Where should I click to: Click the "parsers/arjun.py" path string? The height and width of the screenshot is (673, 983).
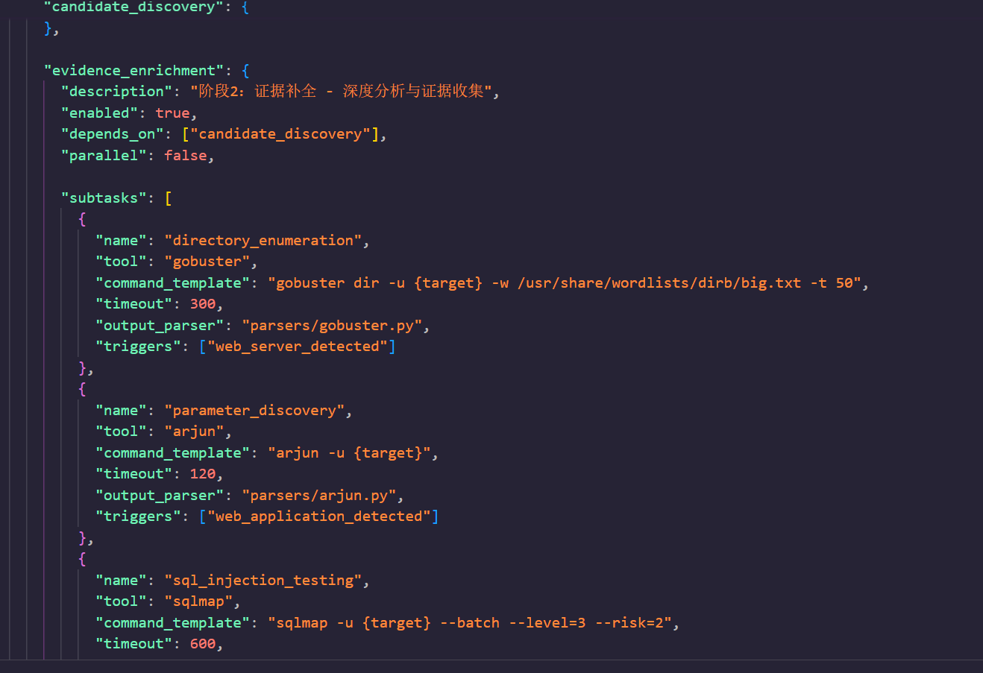tap(319, 496)
